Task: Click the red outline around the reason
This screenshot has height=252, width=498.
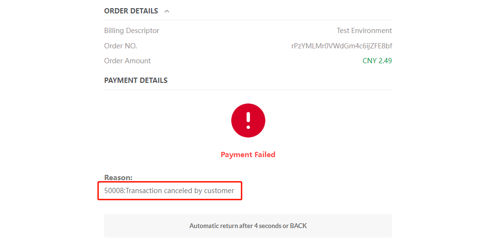Action: 242,191
